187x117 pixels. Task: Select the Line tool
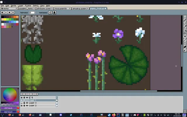point(185,40)
